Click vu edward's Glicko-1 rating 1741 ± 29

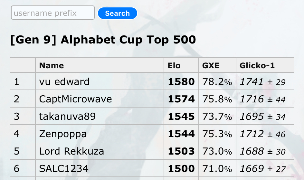click(x=262, y=82)
